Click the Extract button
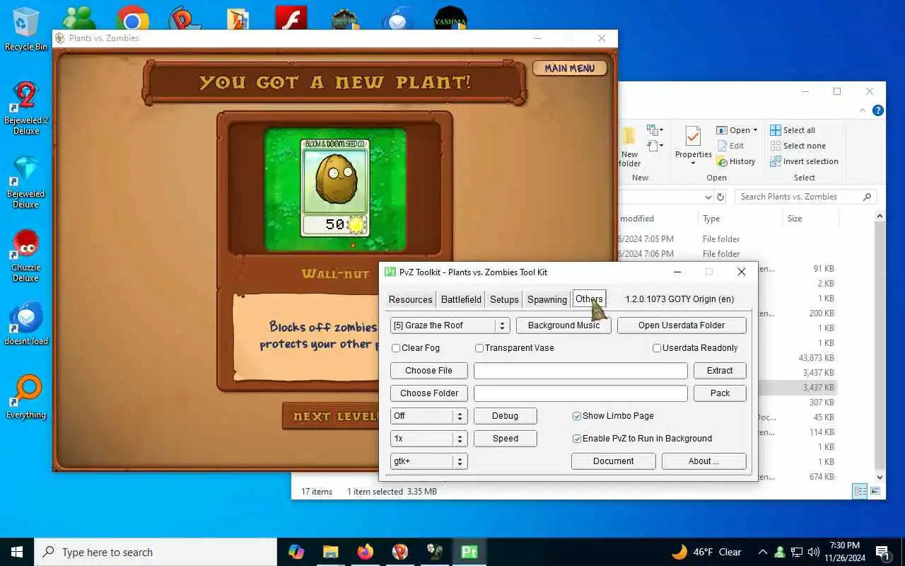This screenshot has width=905, height=566. [x=720, y=371]
